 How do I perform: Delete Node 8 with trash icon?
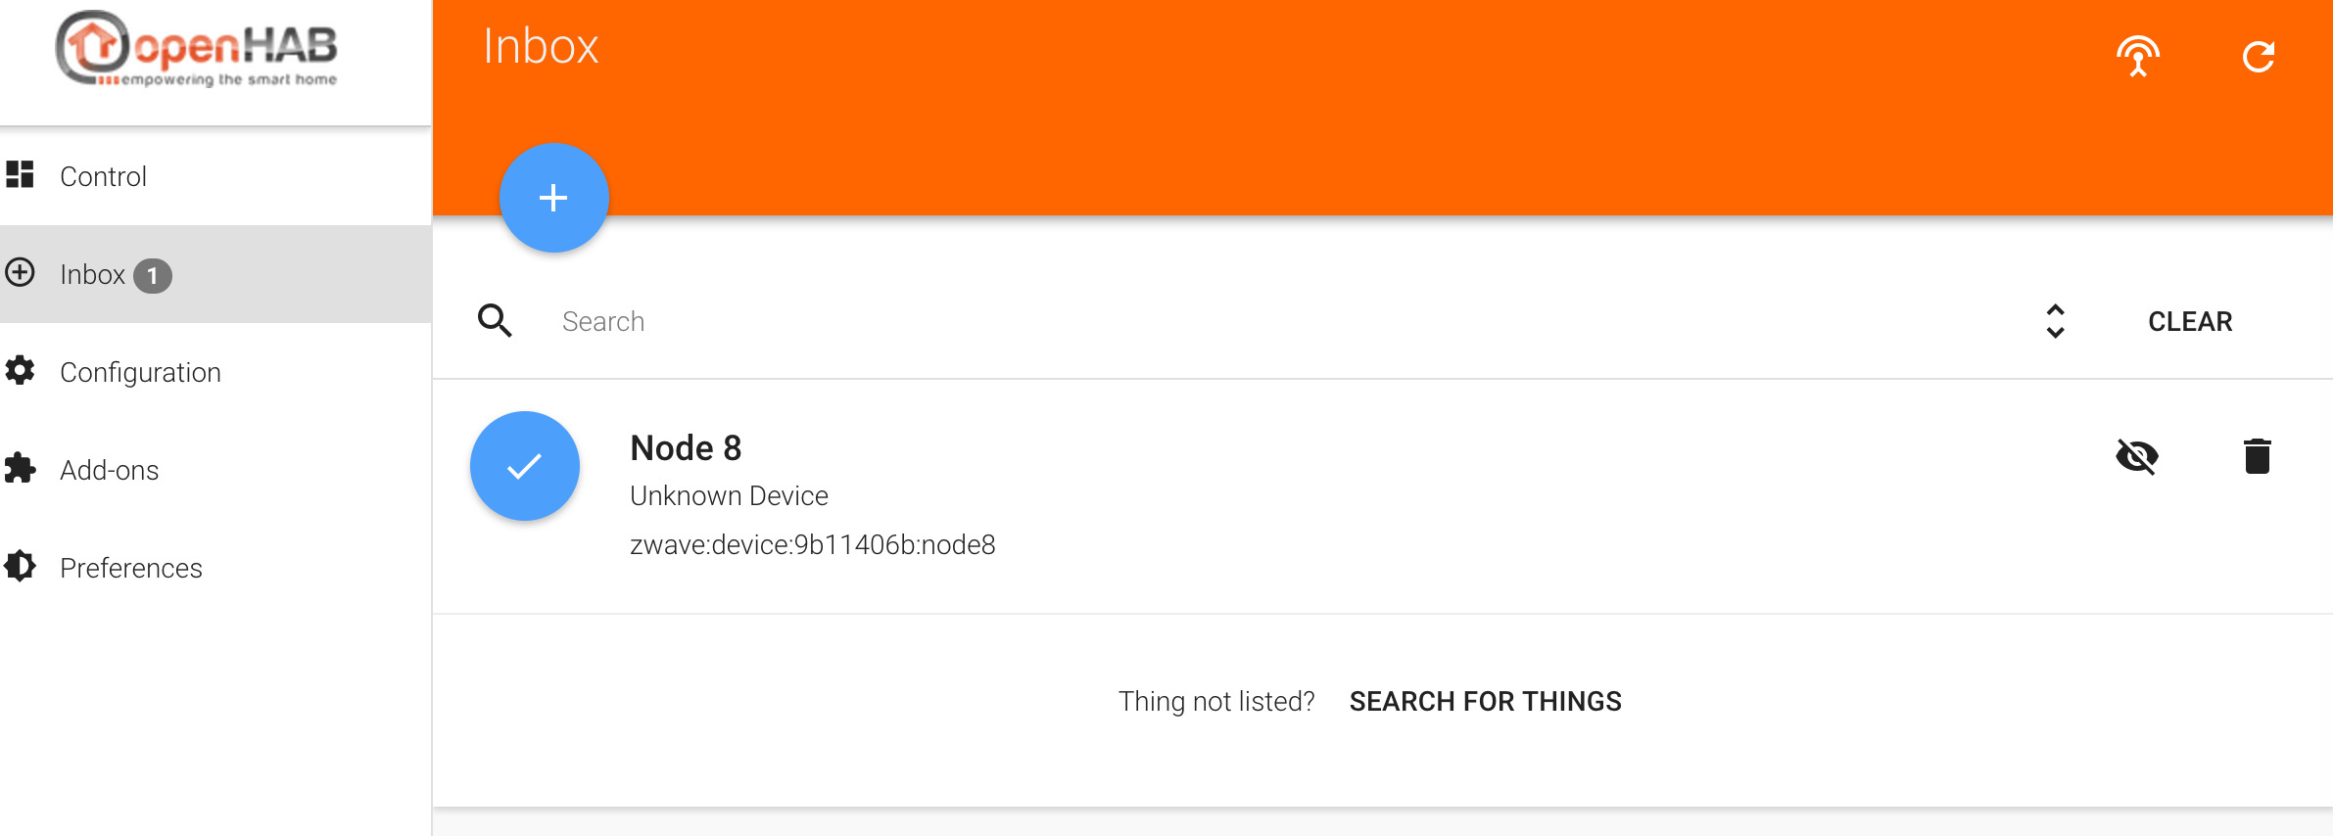(x=2257, y=456)
